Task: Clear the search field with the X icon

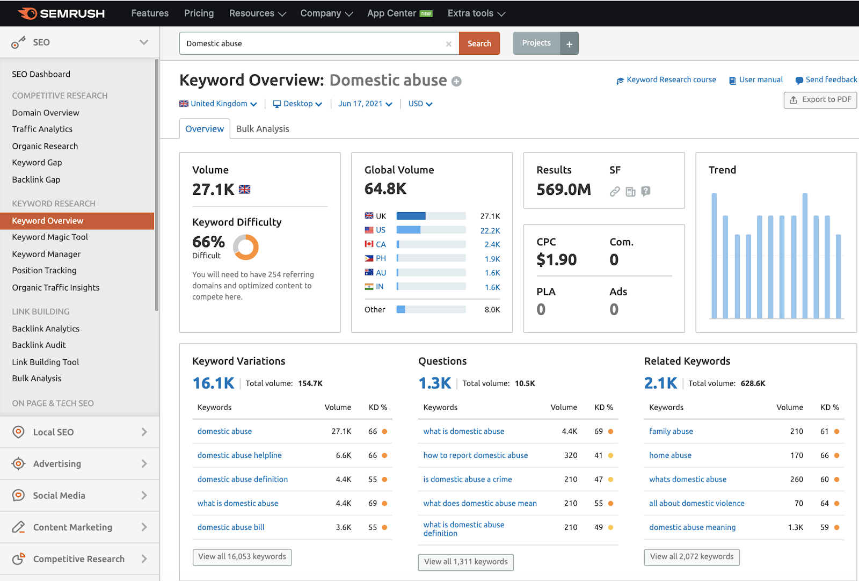Action: point(448,44)
